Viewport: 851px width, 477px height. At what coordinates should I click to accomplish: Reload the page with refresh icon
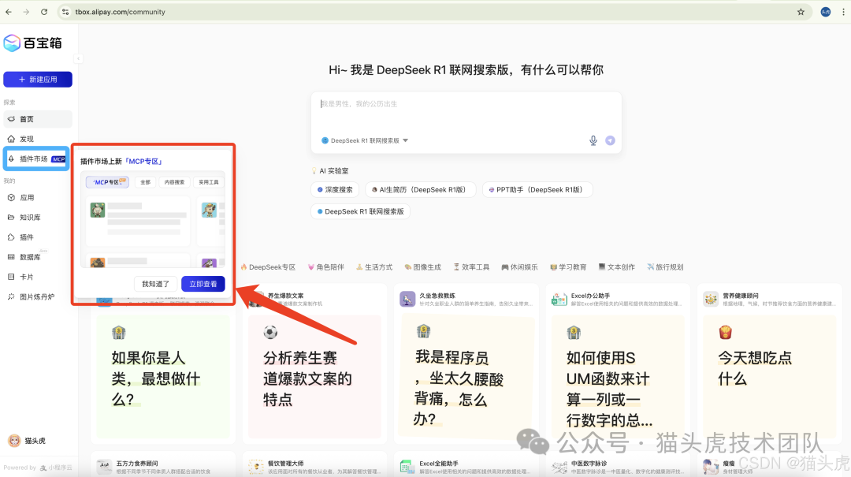point(44,12)
